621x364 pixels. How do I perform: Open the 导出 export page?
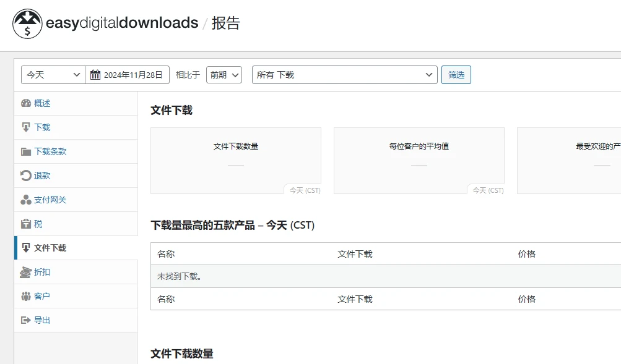(42, 320)
